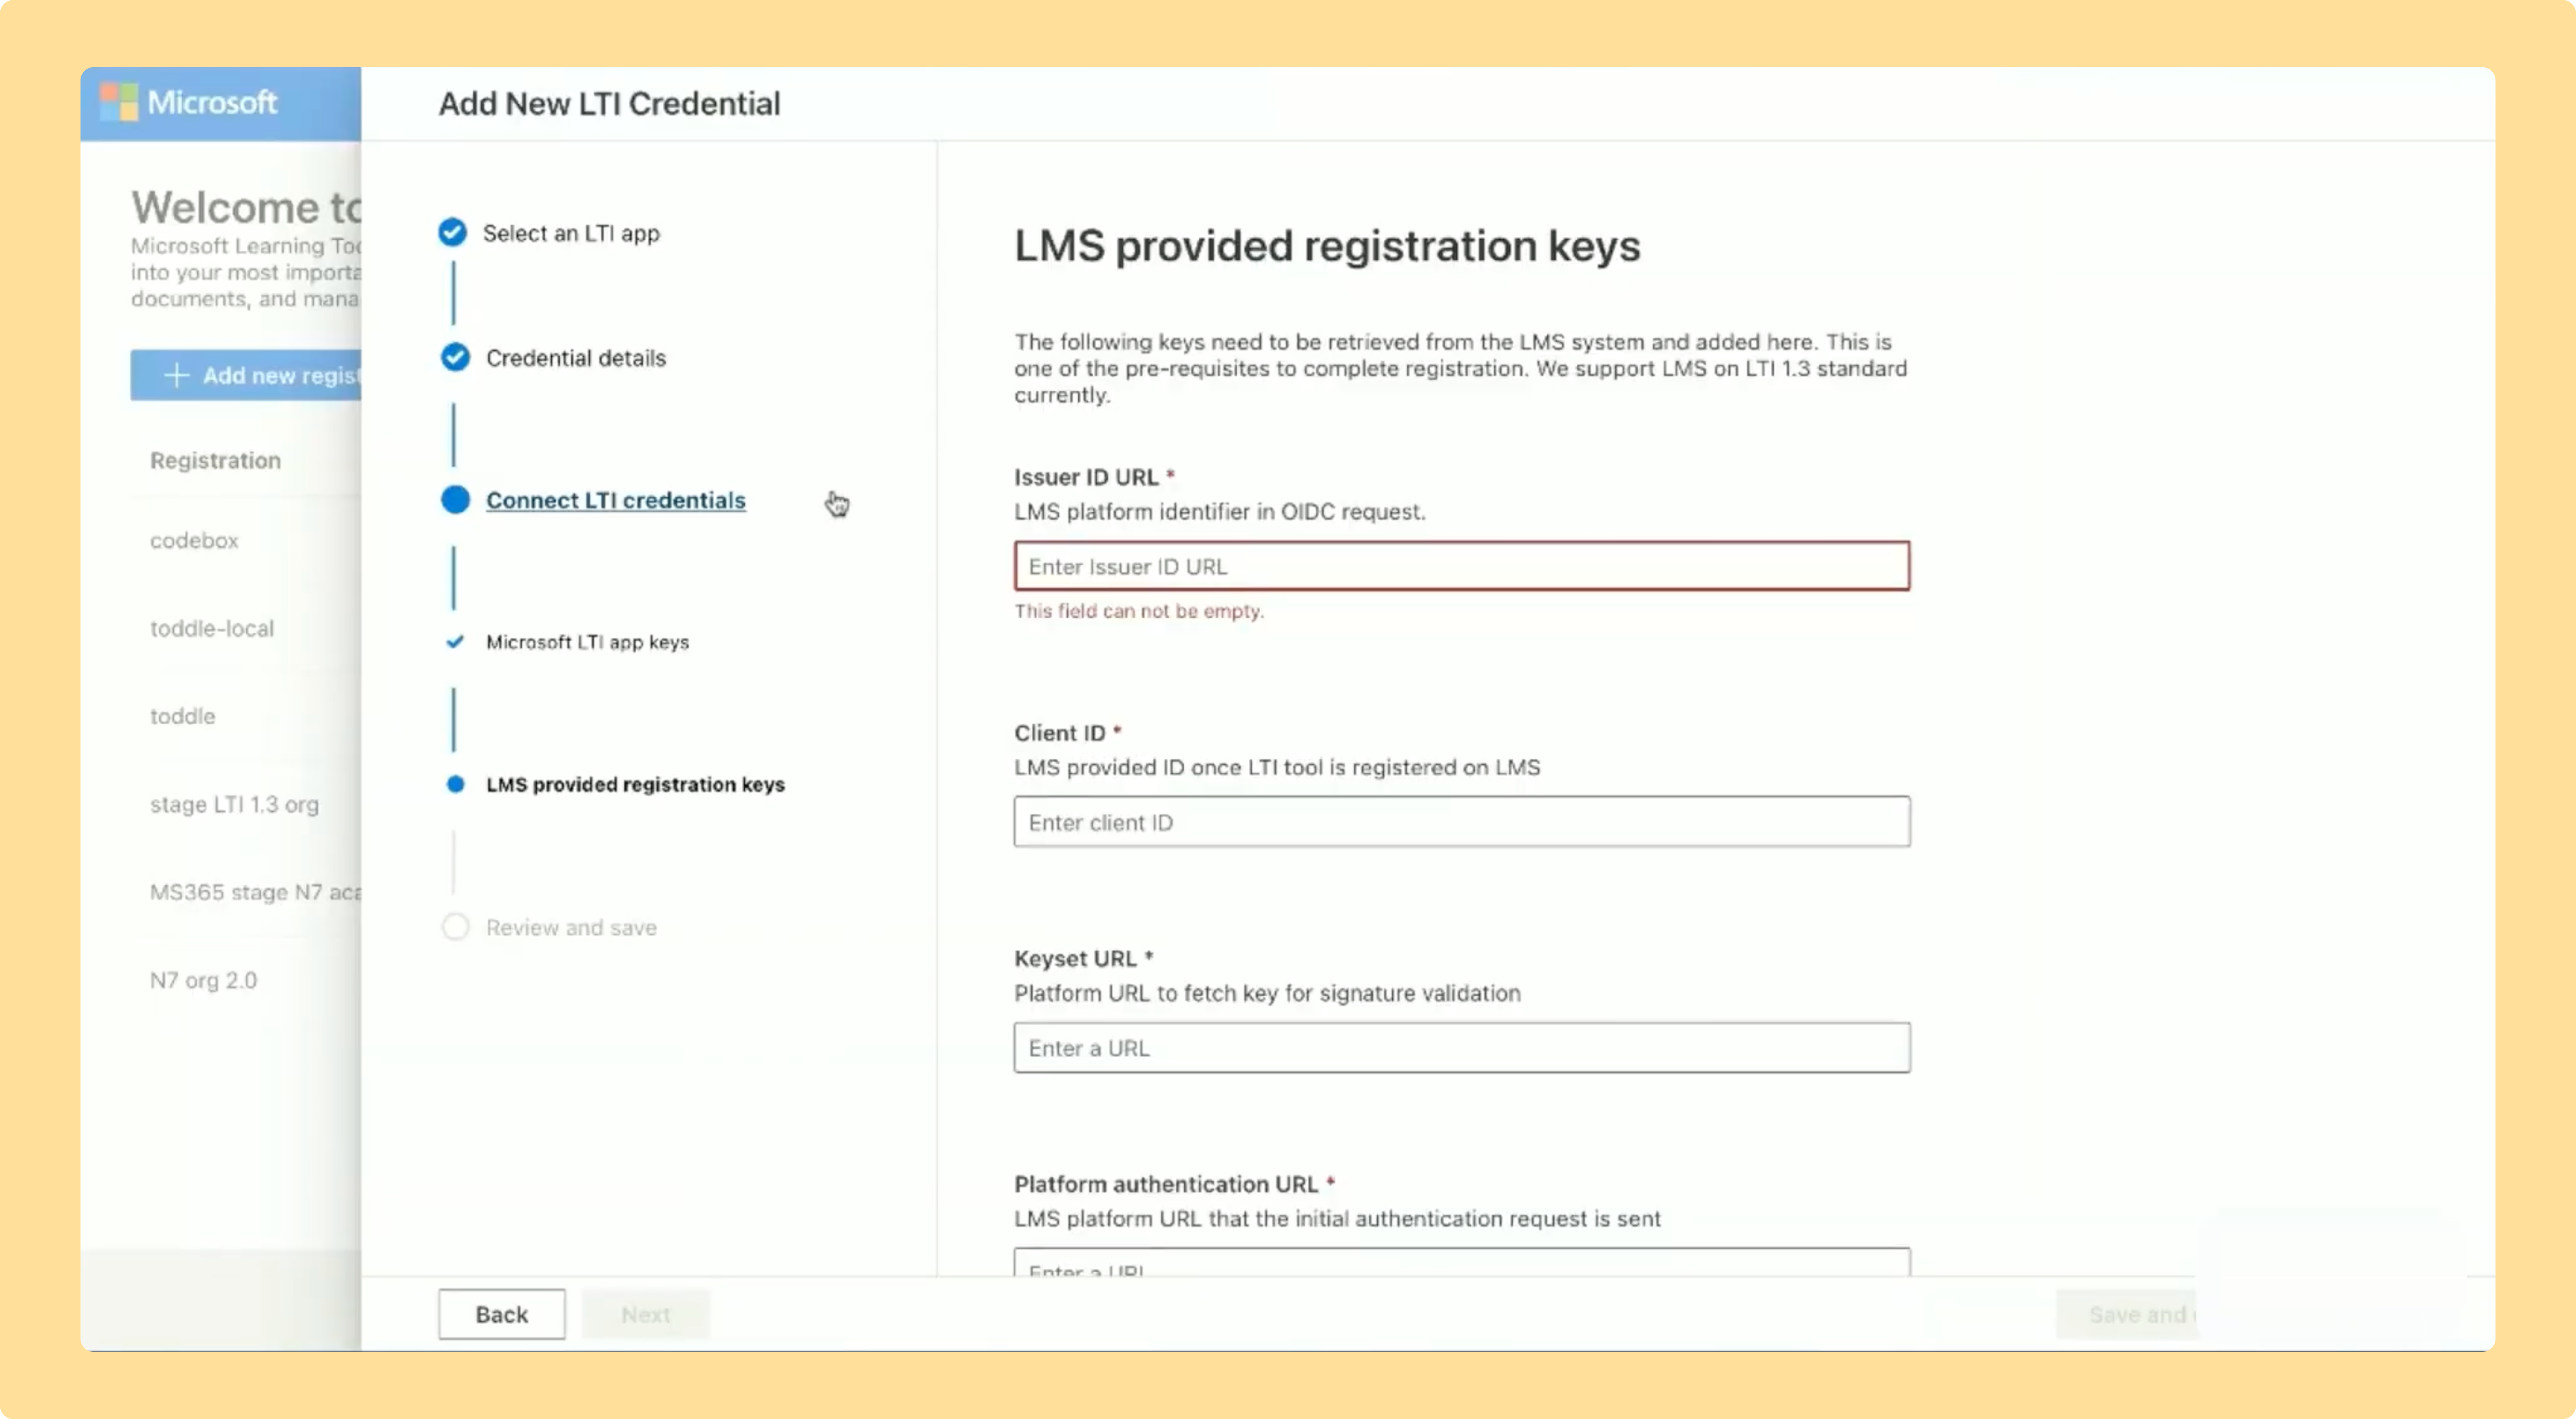The height and width of the screenshot is (1419, 2576).
Task: Focus the Platform authentication URL input field
Action: (1462, 1262)
